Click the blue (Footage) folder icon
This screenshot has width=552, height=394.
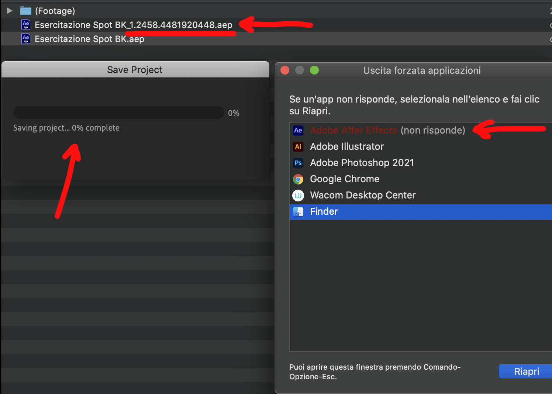[x=26, y=10]
